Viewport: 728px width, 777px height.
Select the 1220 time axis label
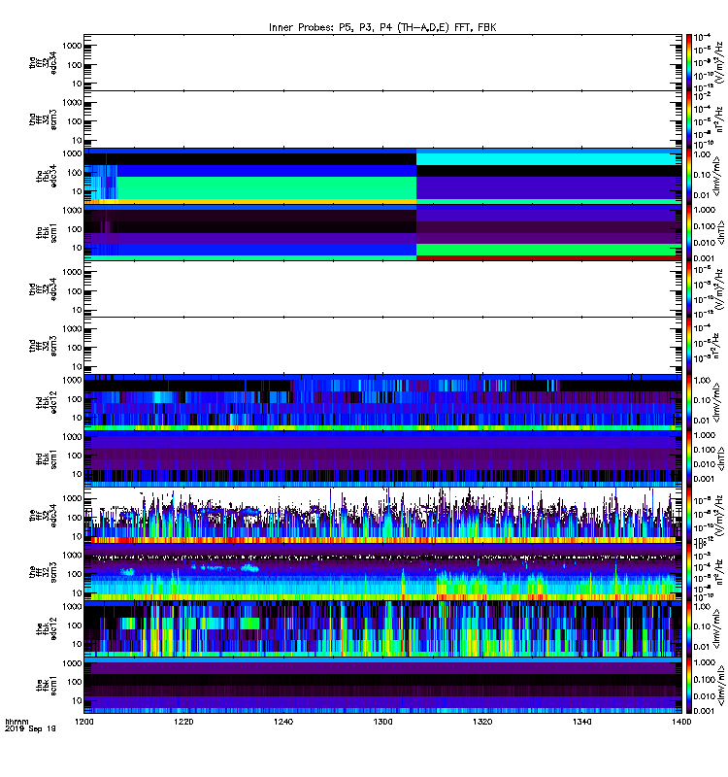183,722
